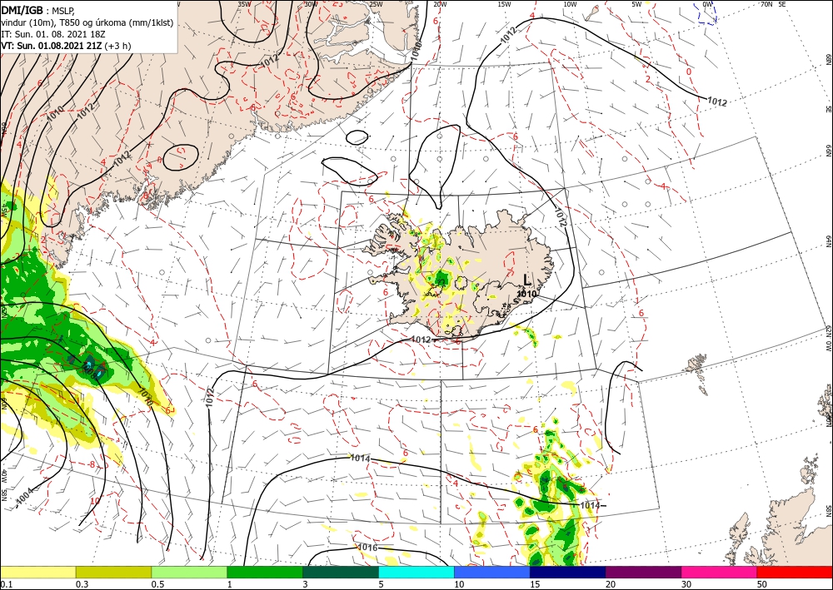Click the cyan 5–10 legend color segment
Screen dimensions: 833x590
[x=416, y=573]
